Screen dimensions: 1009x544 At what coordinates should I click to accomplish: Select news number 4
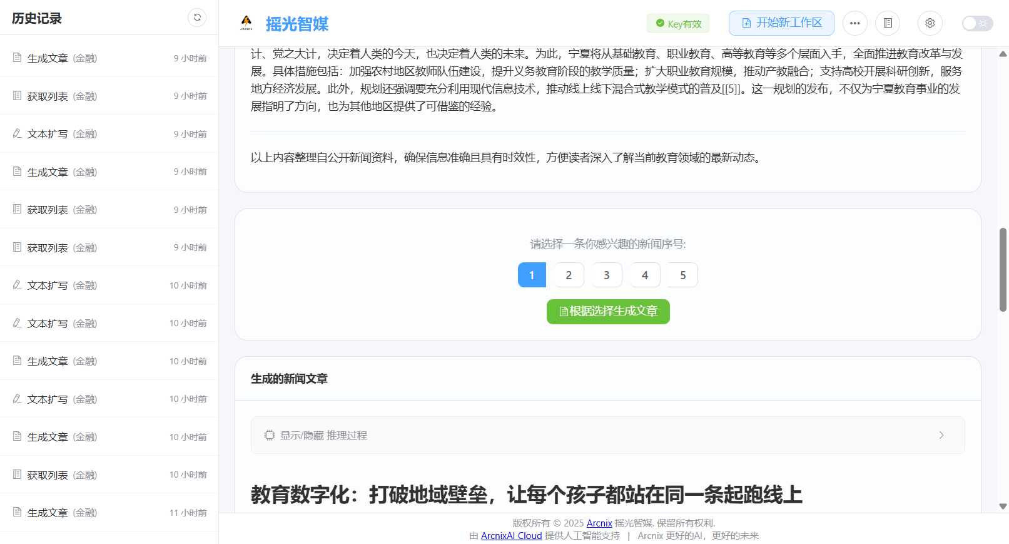644,275
